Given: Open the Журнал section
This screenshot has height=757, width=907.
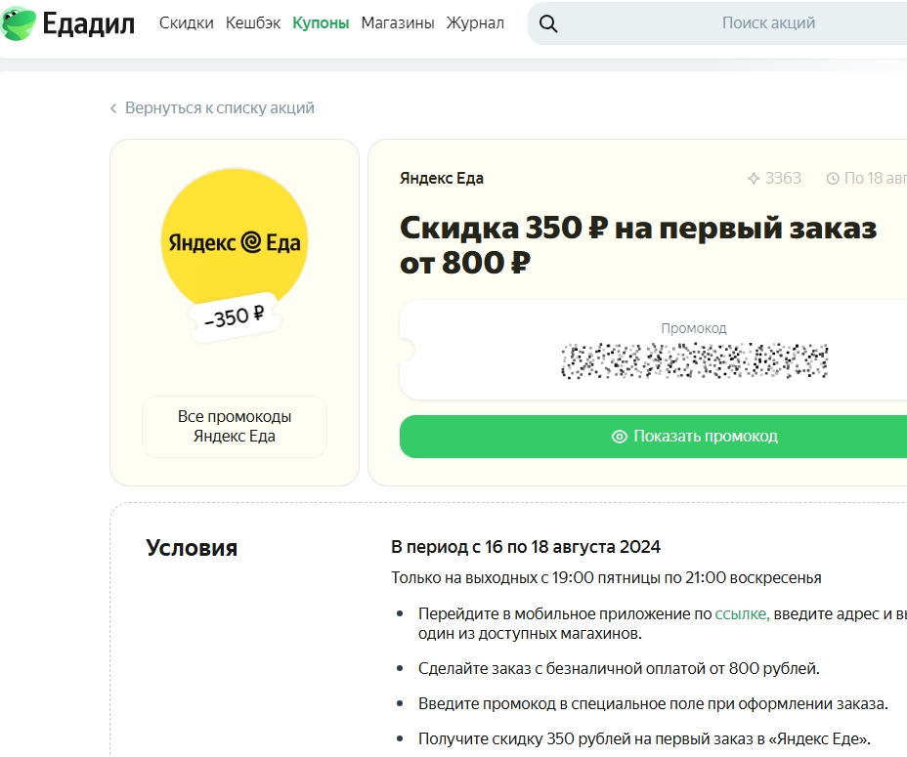Looking at the screenshot, I should [475, 23].
